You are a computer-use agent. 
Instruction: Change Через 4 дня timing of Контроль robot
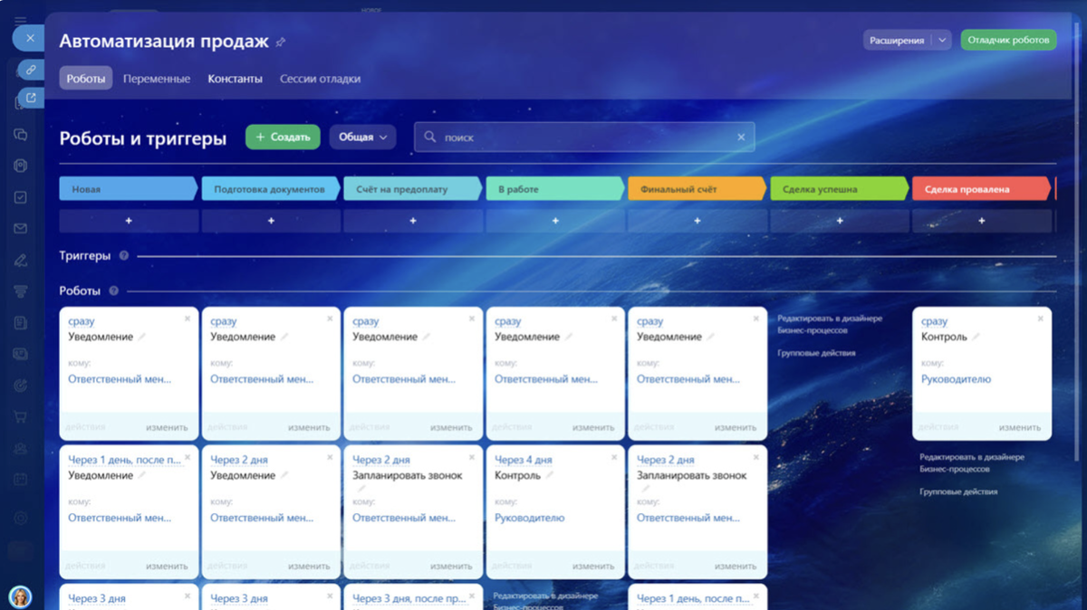pyautogui.click(x=523, y=460)
